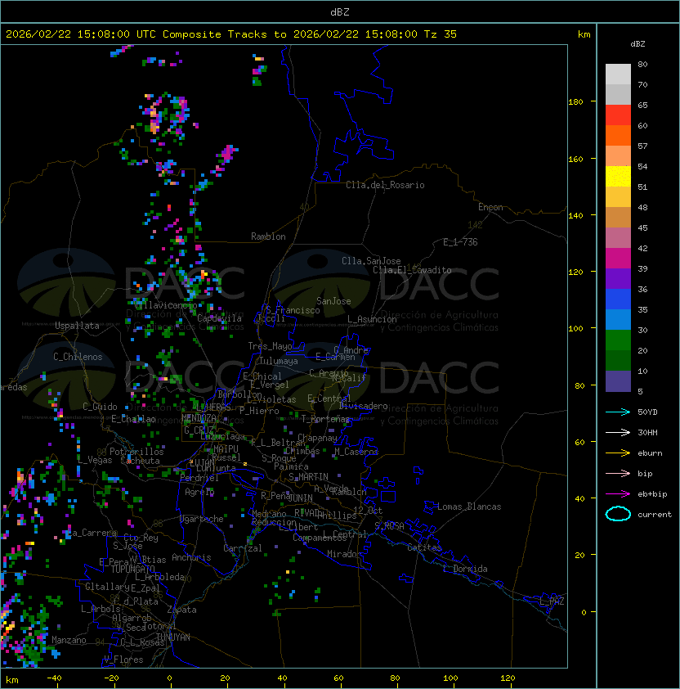680x689 pixels.
Task: Click the 'Ramblon' label near the map center top
Action: 268,236
